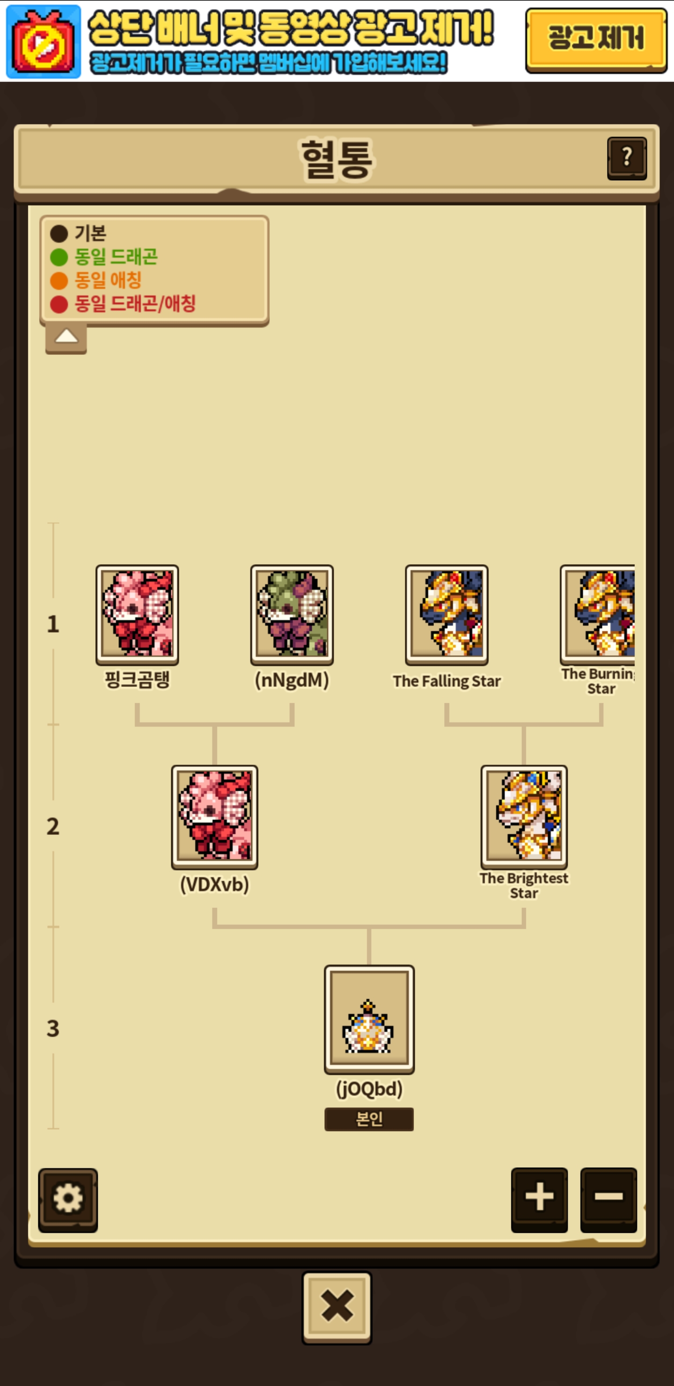
Task: Select the (VDXvb) pink dragon portrait
Action: 215,817
